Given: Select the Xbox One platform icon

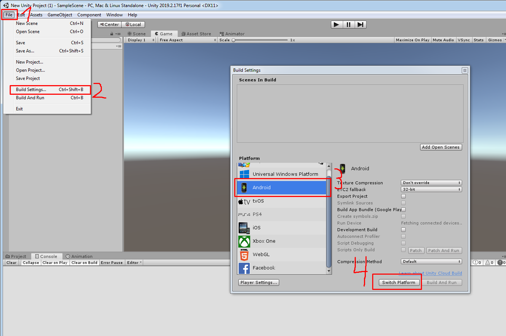Looking at the screenshot, I should coord(244,241).
